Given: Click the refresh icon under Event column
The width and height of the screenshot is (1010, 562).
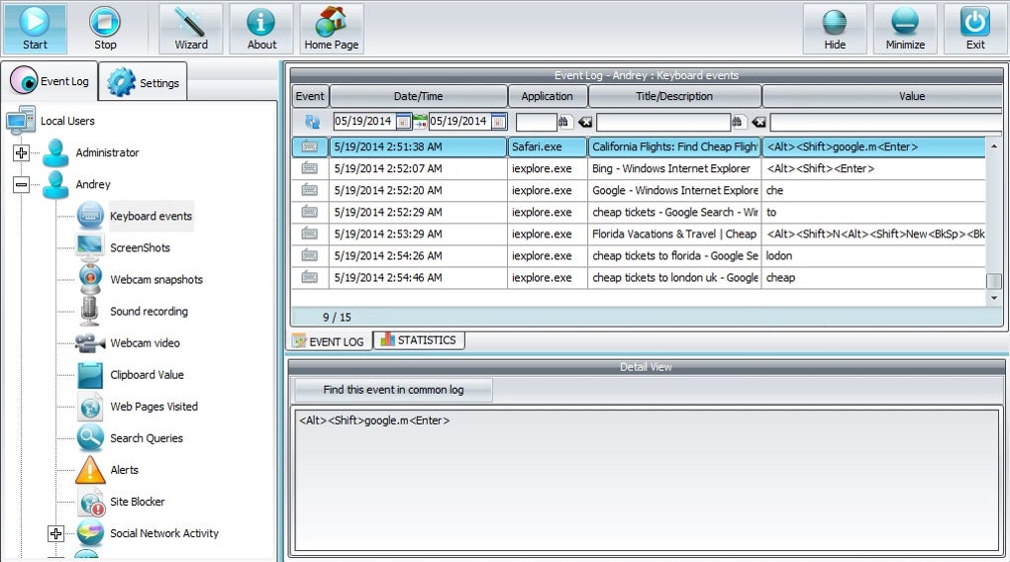Looking at the screenshot, I should coord(312,121).
